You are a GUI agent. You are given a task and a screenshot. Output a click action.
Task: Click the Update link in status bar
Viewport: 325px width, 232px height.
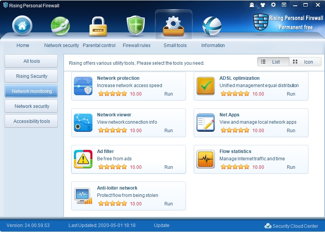[162, 225]
